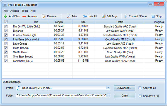The width and height of the screenshot is (167, 106).
Task: Click the Rename pencil icon
Action: 44,16
